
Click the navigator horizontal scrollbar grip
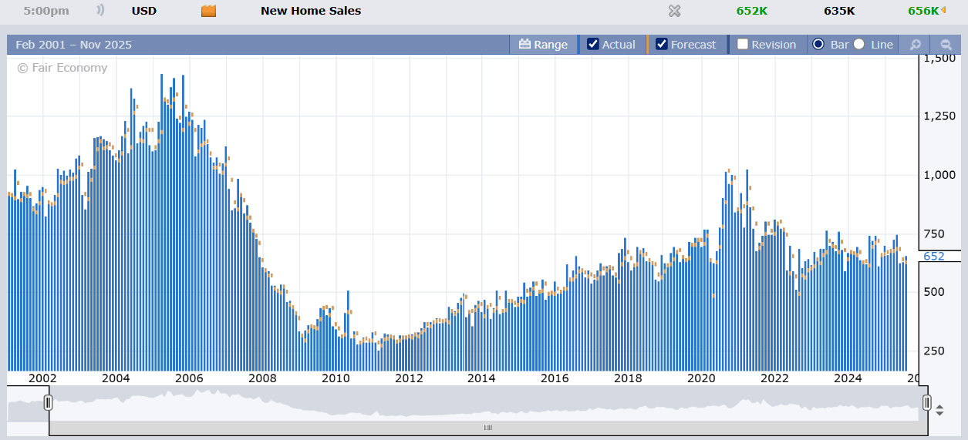487,427
